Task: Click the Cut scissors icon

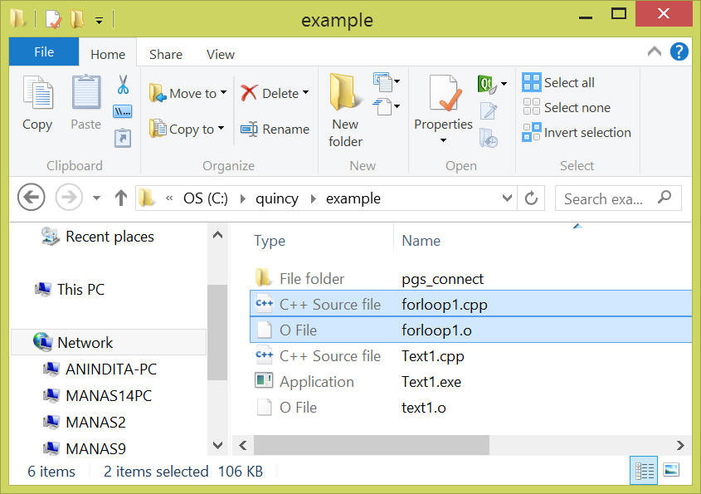Action: point(123,85)
